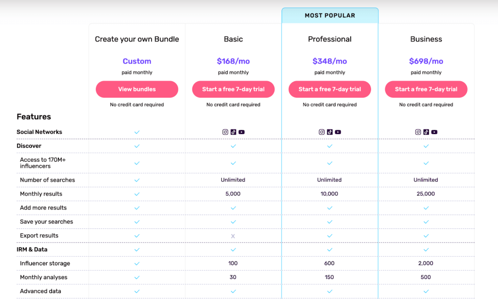498x299 pixels.
Task: Click the 600 influencer storage value
Action: click(329, 263)
